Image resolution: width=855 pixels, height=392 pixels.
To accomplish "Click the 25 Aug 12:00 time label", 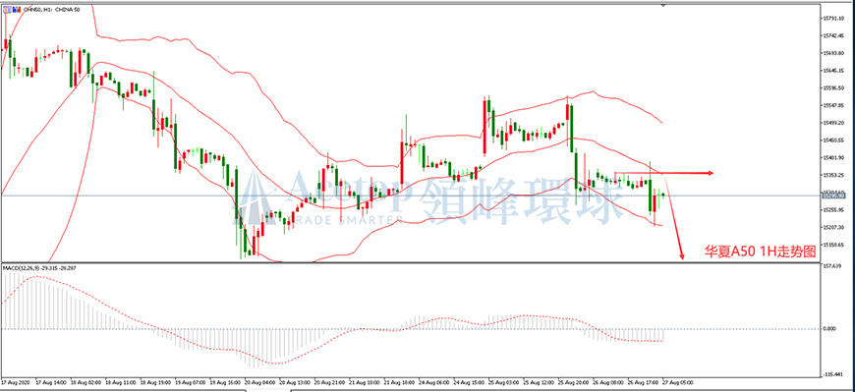I will pos(539,383).
